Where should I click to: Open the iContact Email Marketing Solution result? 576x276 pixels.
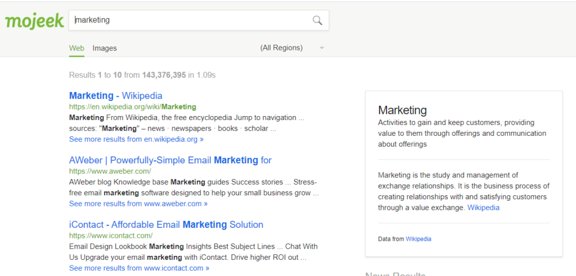tap(166, 224)
